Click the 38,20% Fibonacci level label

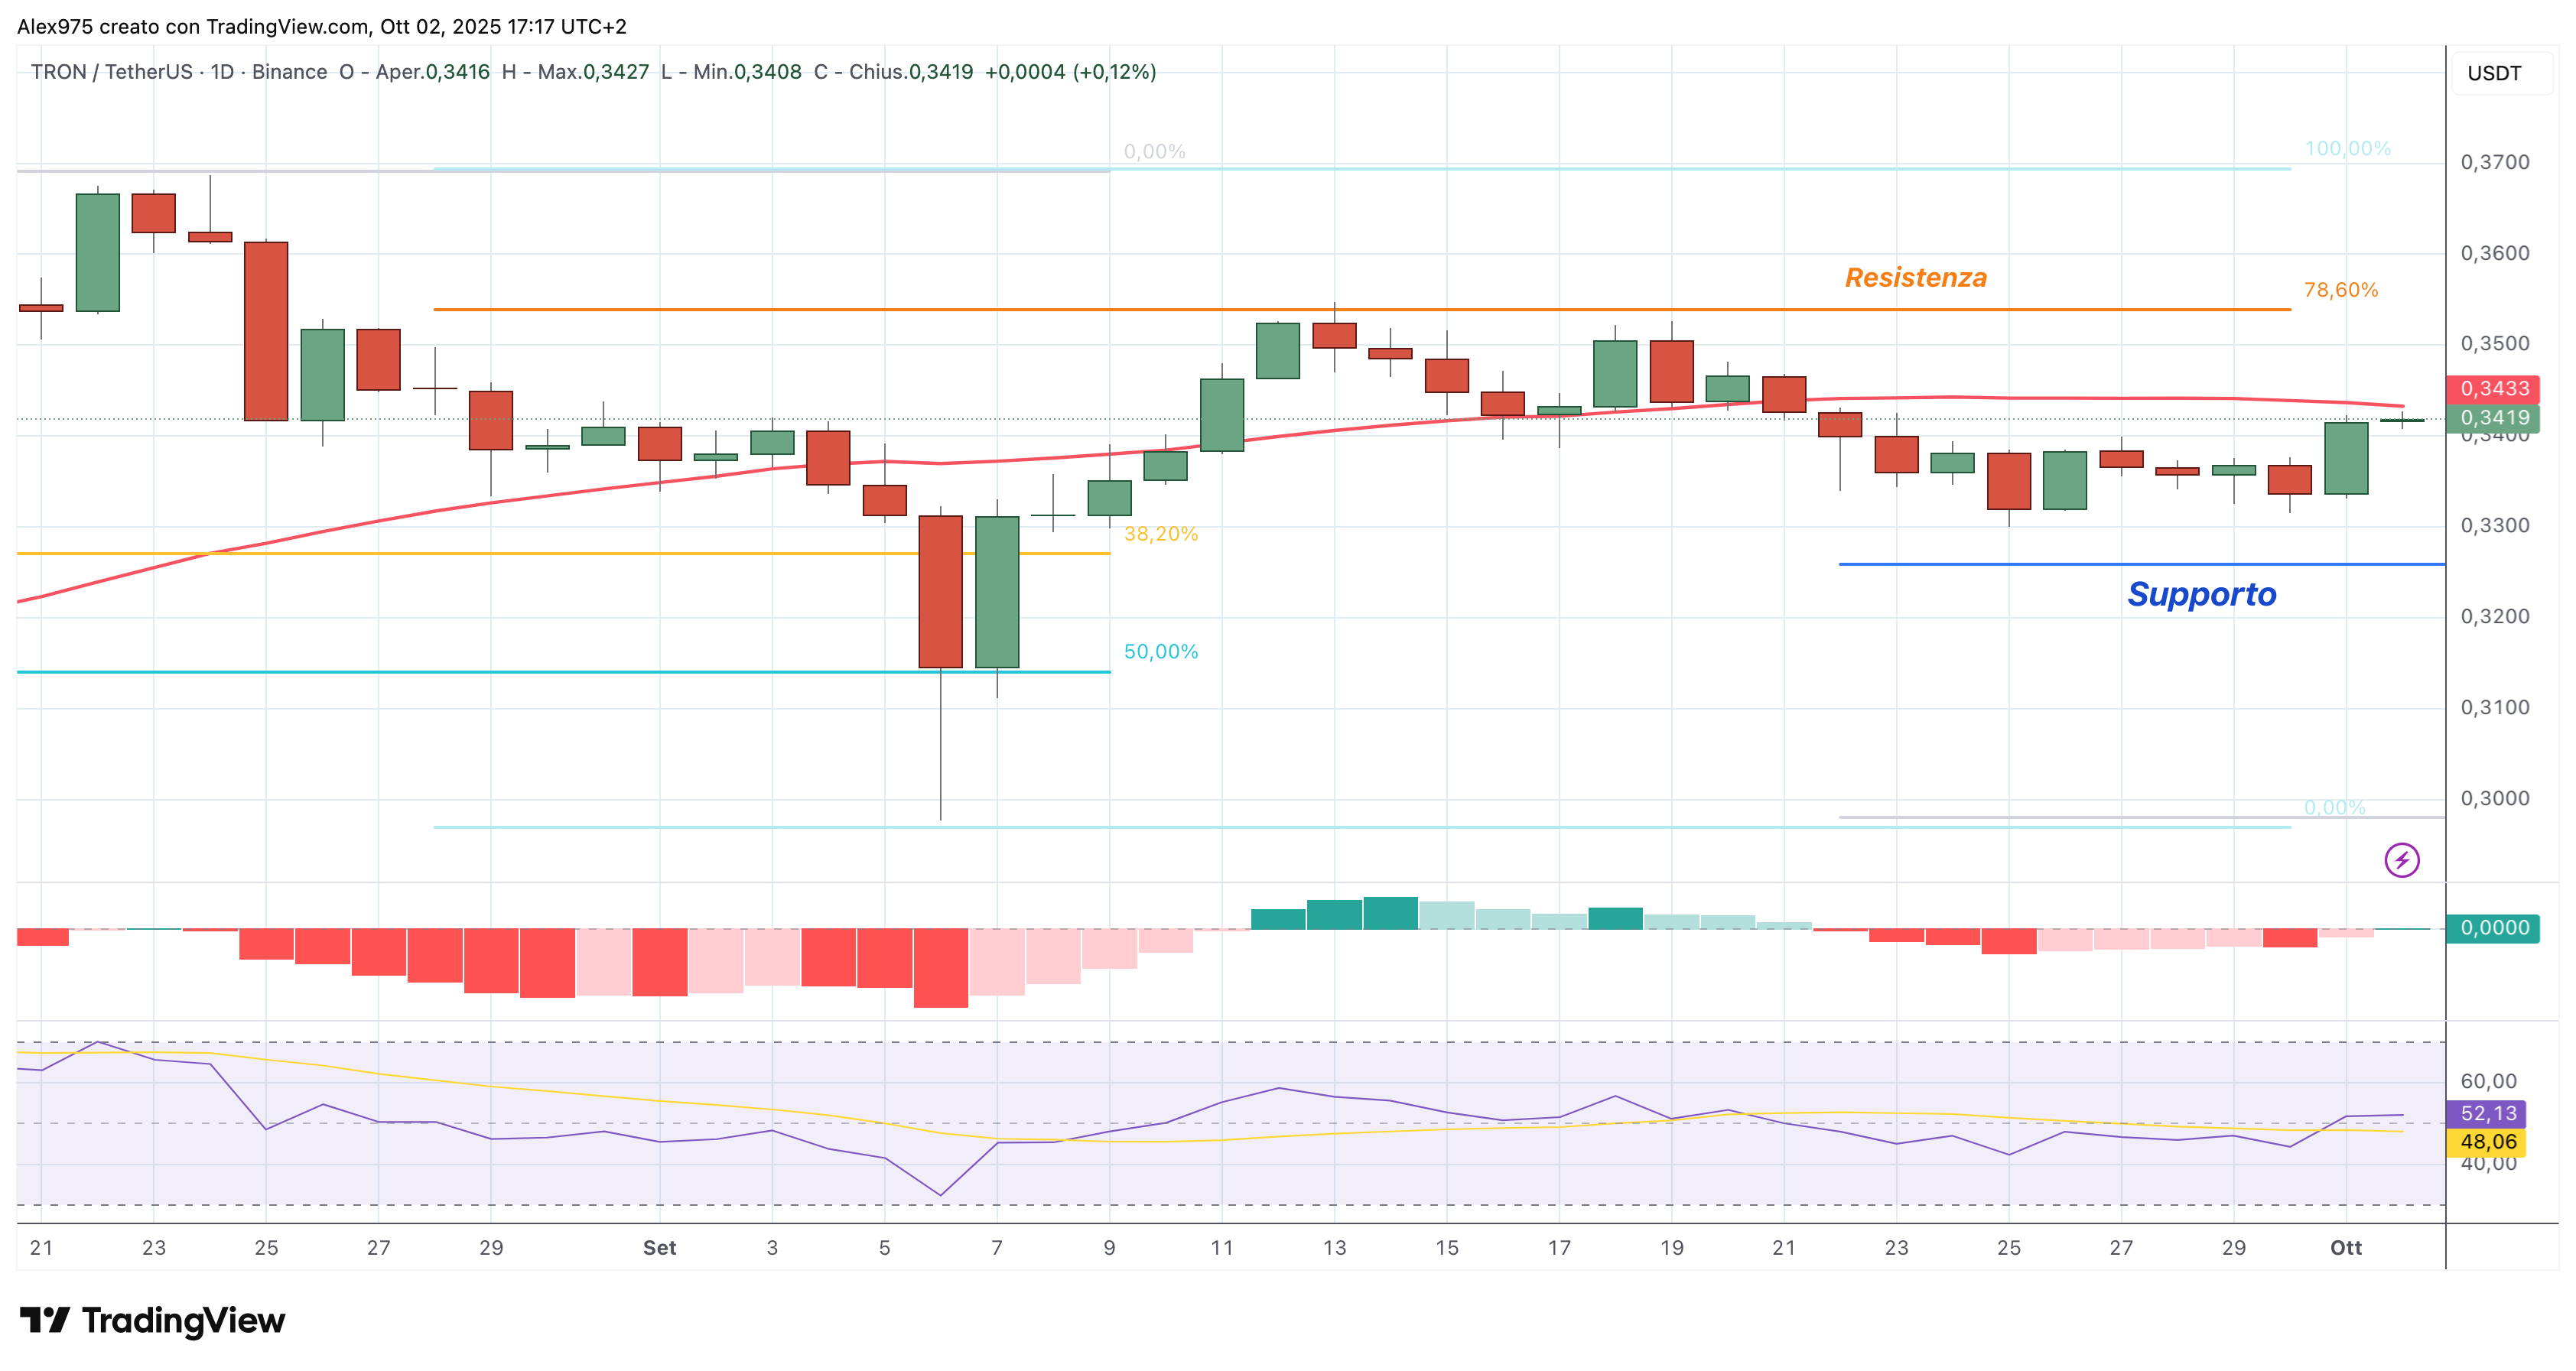coord(1160,534)
